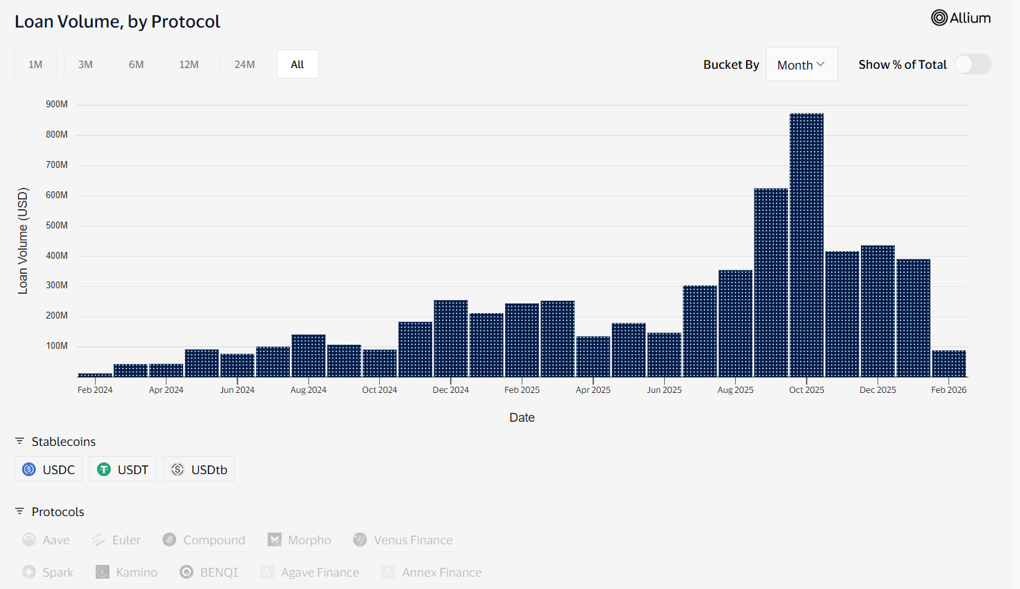Image resolution: width=1020 pixels, height=589 pixels.
Task: Select the Aave protocol icon
Action: tap(30, 539)
